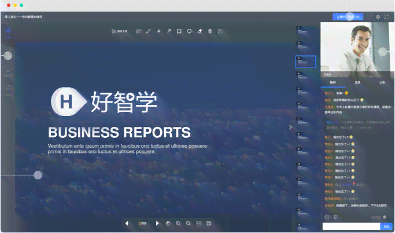Click the blue send button
The height and width of the screenshot is (233, 395).
(386, 227)
